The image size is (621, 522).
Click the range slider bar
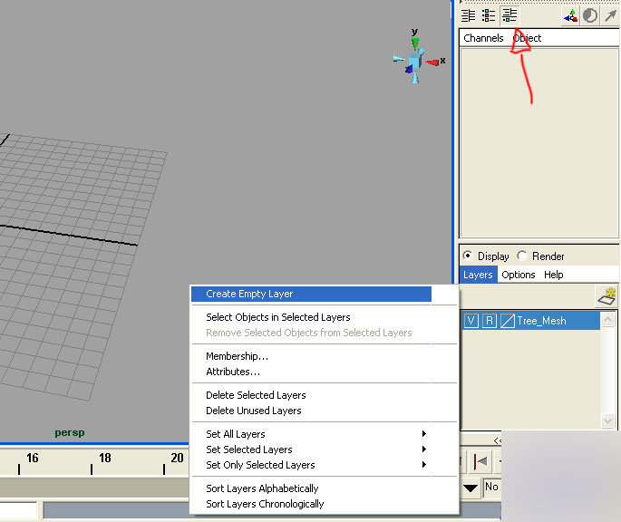pyautogui.click(x=116, y=510)
